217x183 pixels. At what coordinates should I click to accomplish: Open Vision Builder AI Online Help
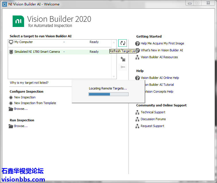[x=160, y=78]
